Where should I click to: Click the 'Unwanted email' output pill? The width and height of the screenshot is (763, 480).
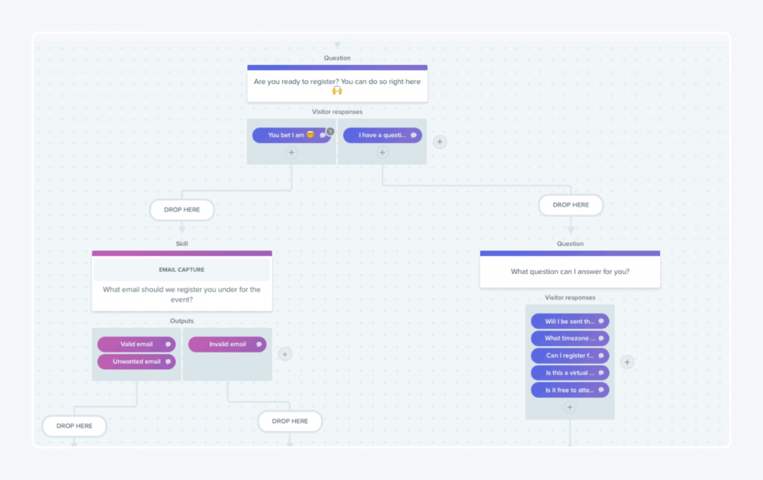(136, 361)
